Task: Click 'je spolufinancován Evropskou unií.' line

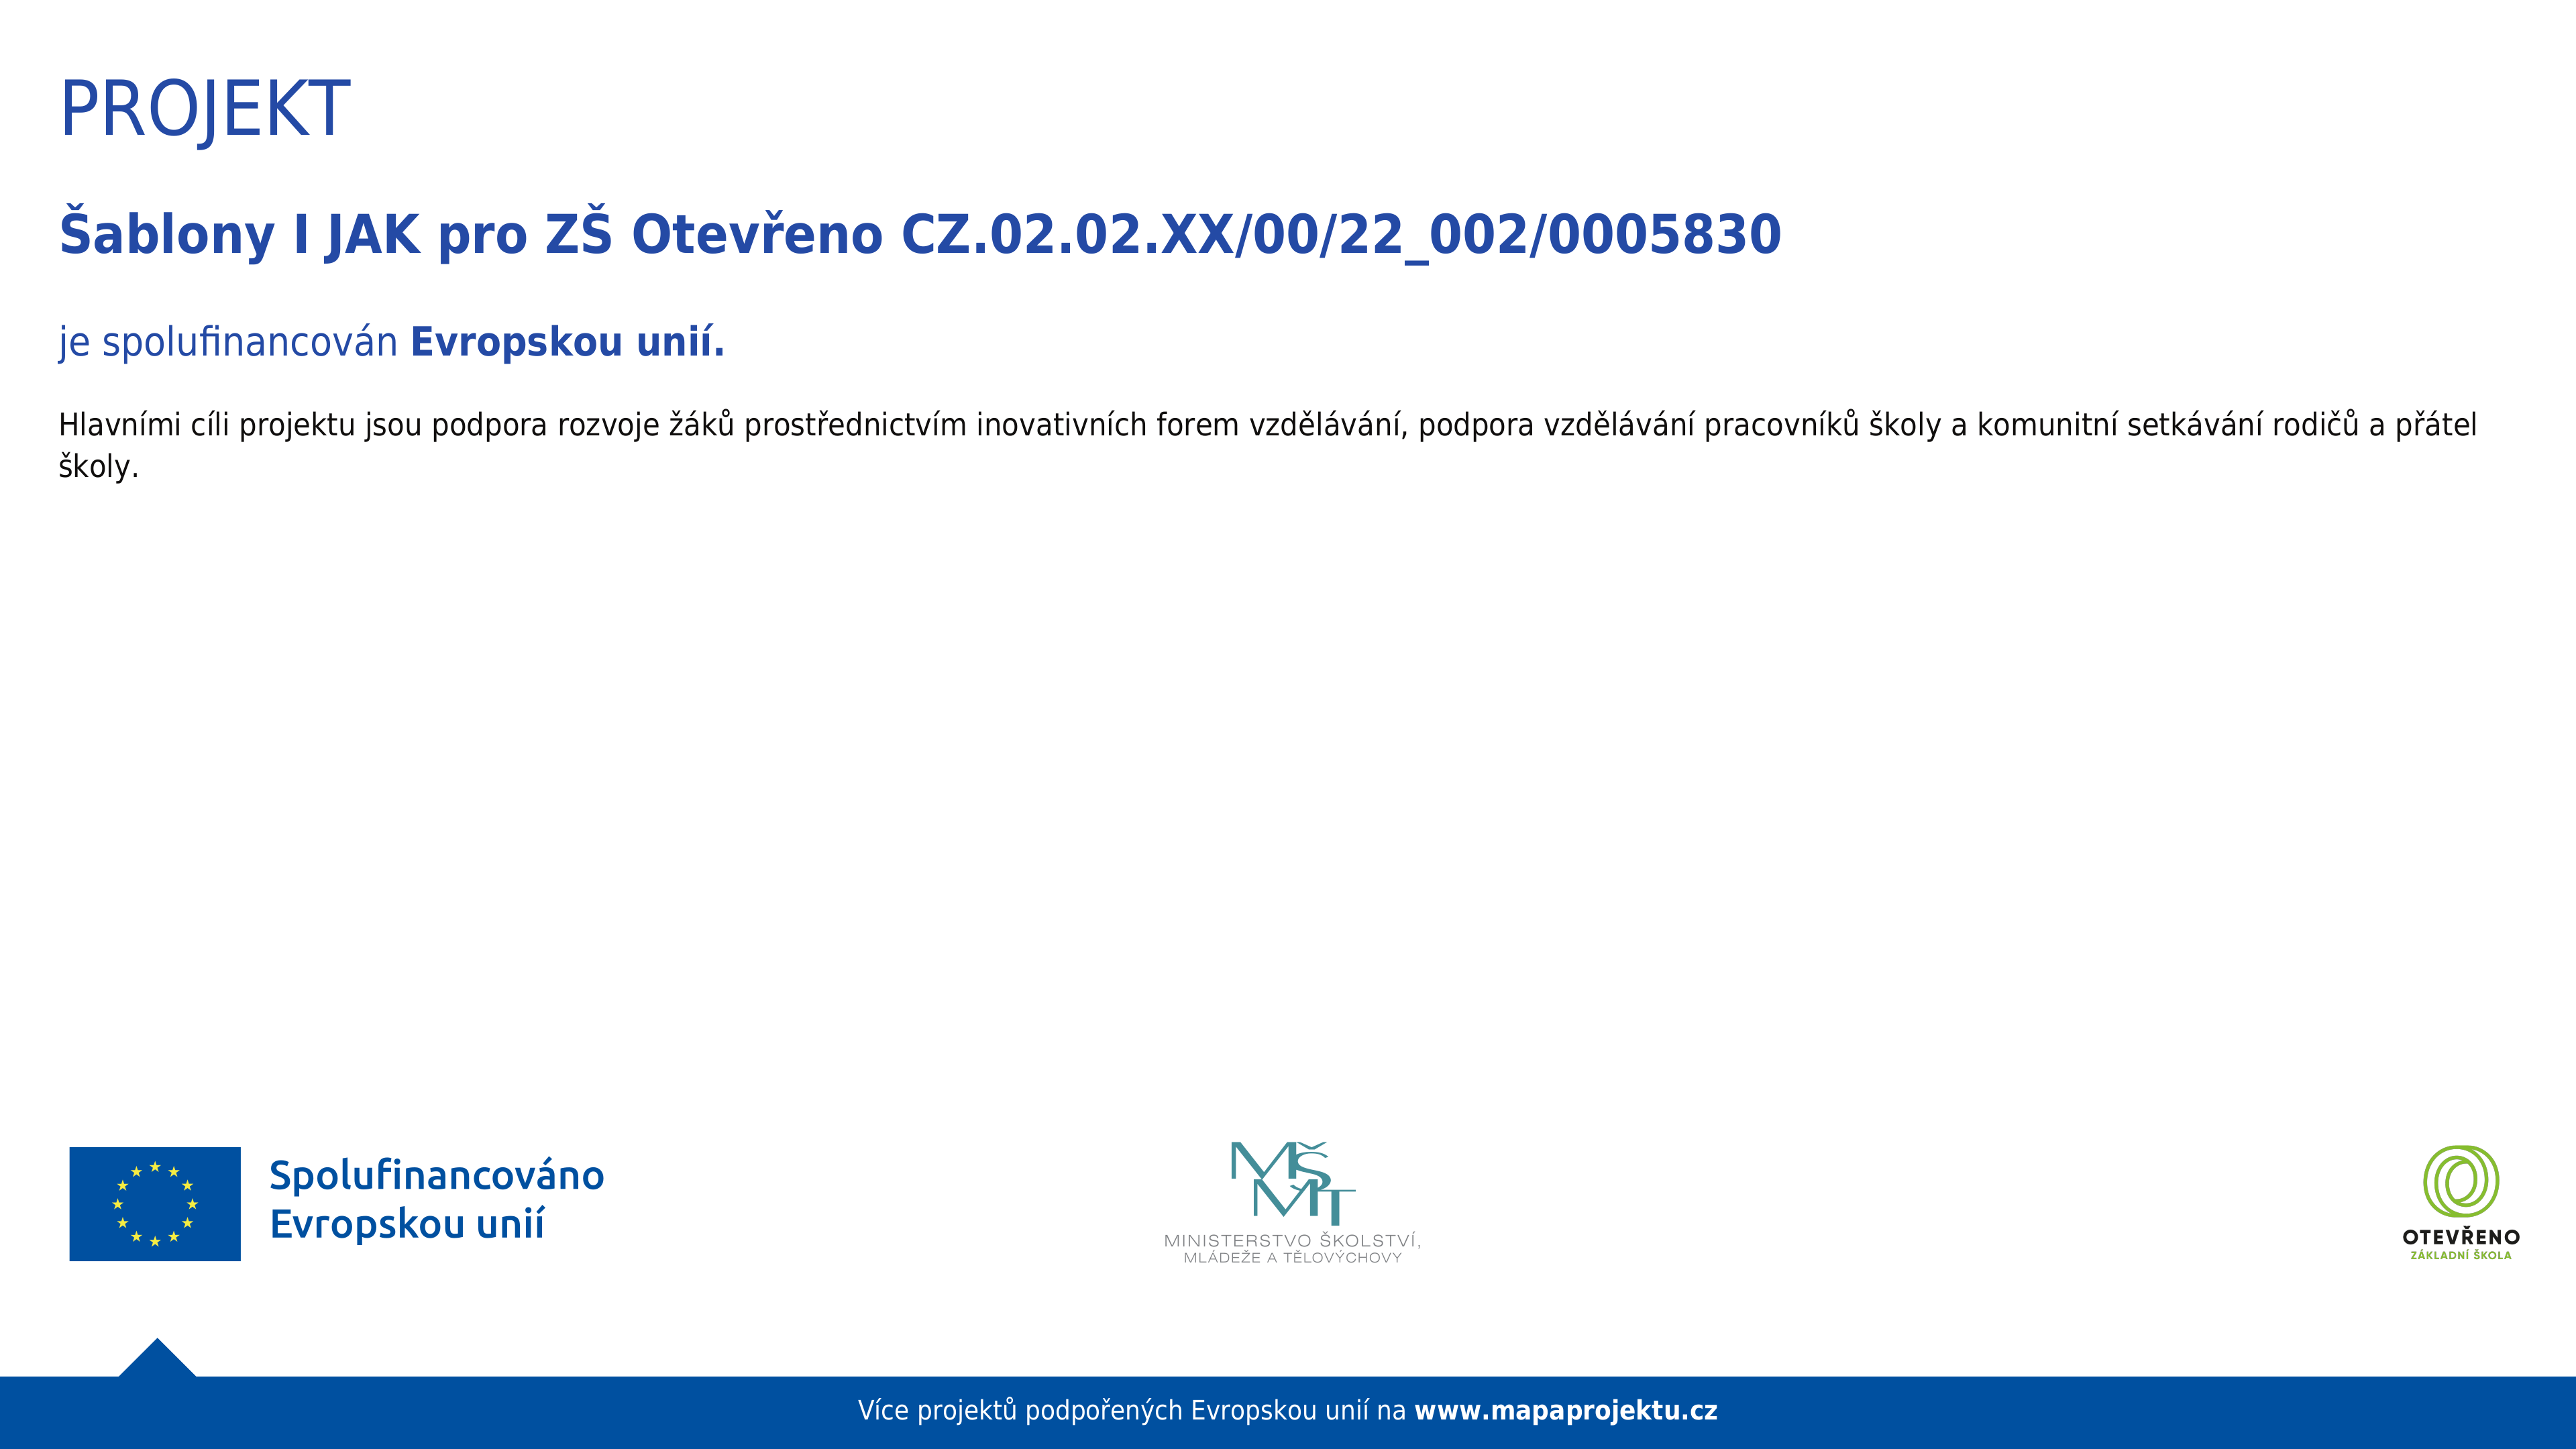Action: [391, 342]
